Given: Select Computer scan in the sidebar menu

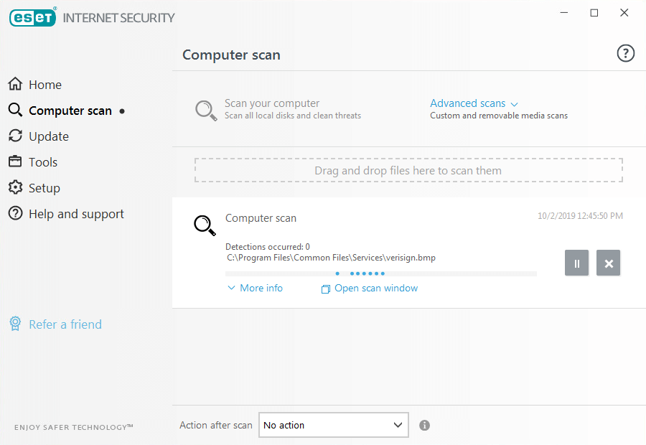Looking at the screenshot, I should pyautogui.click(x=70, y=111).
